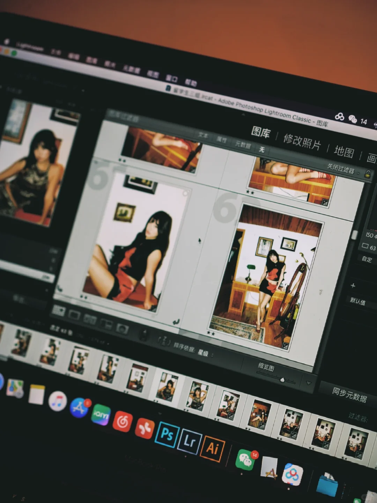
Task: Open the 排序依据 星级 sort dropdown
Action: [193, 349]
